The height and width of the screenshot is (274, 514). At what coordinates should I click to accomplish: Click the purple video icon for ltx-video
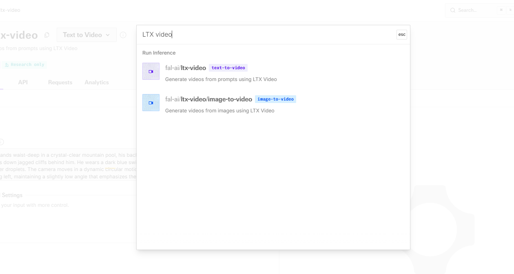point(151,71)
